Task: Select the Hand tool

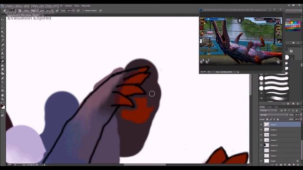Action: point(2,95)
